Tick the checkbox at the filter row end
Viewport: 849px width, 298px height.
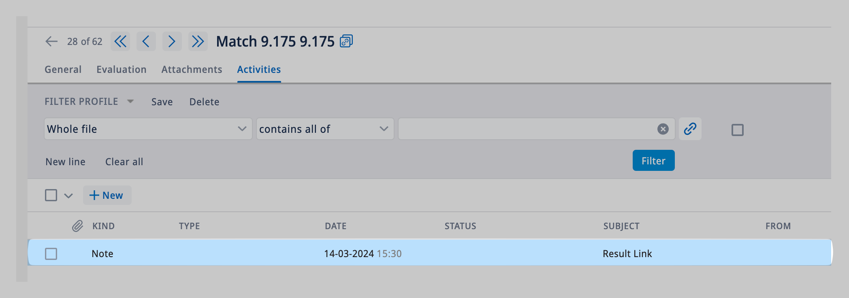tap(737, 130)
